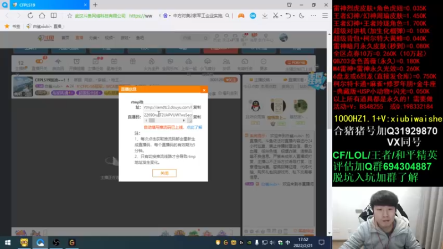Image resolution: width=443 pixels, height=249 pixels.
Task: Expand the 视频 nav dropdown
Action: tap(110, 38)
